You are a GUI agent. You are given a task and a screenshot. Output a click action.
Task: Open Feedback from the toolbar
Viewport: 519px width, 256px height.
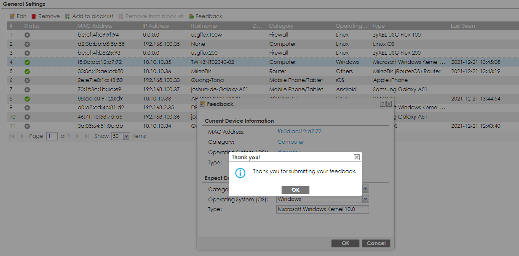point(206,16)
